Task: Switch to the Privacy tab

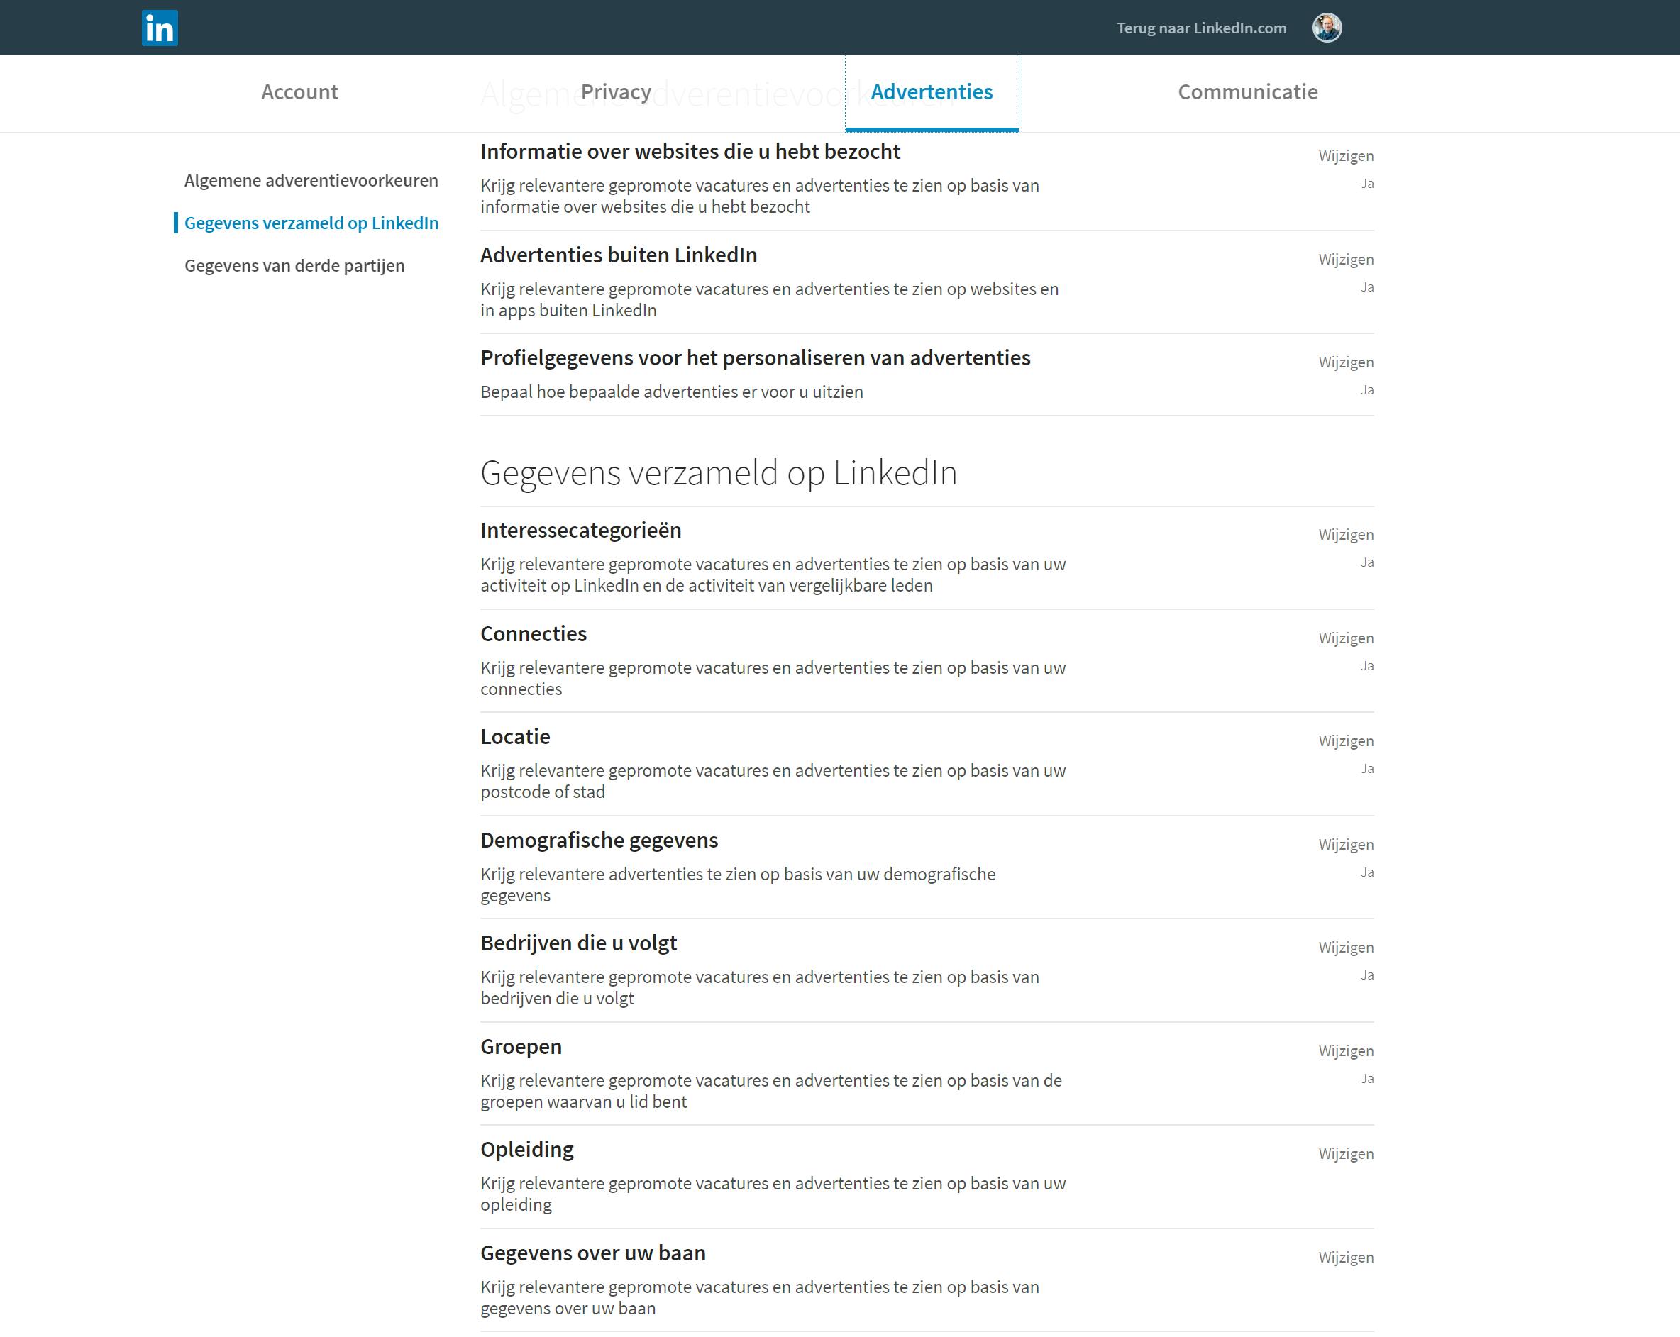Action: click(616, 92)
